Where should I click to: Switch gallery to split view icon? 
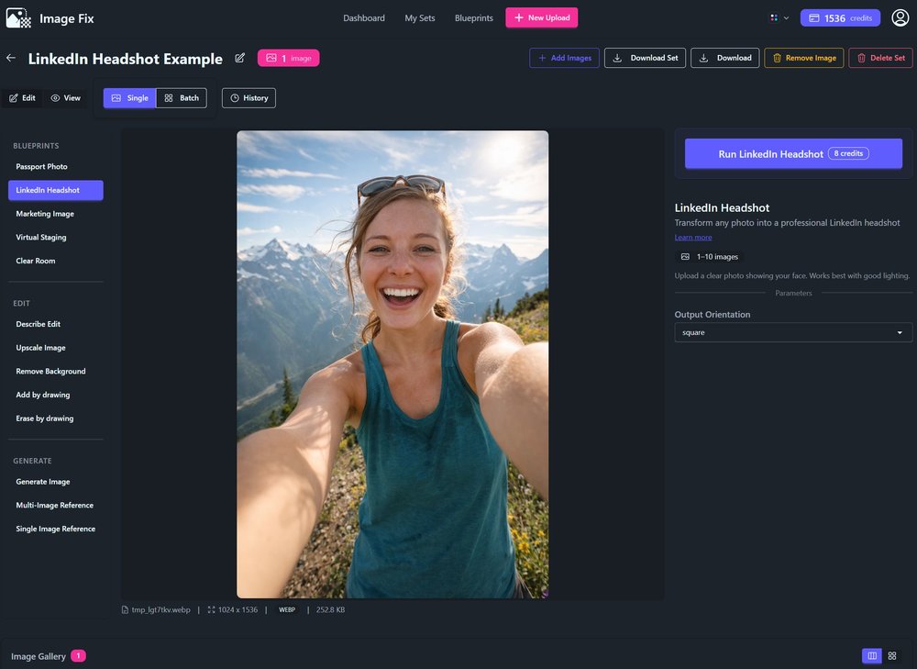click(871, 655)
